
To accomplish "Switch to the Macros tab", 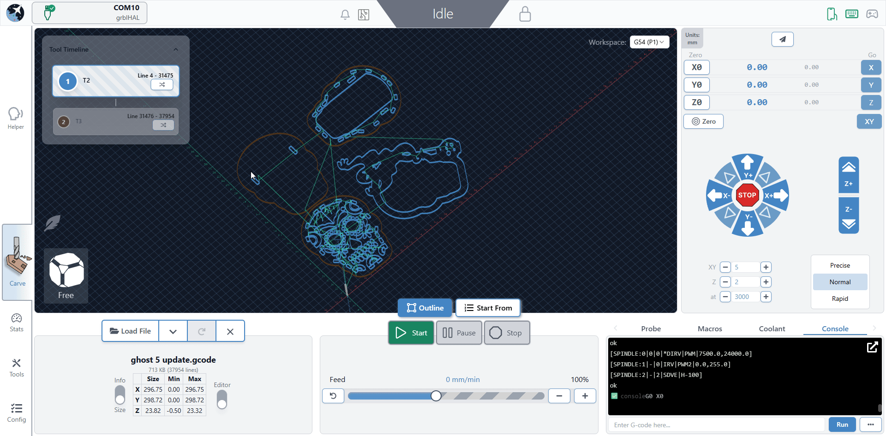I will tap(709, 328).
